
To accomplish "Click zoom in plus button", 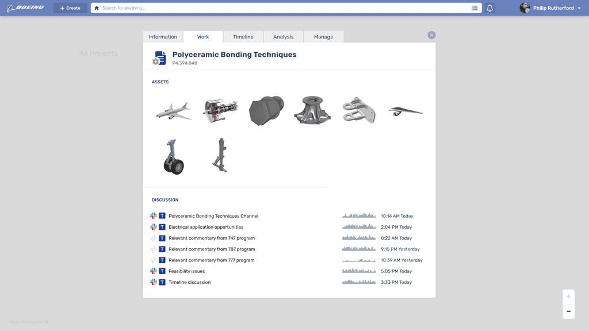I will [x=569, y=297].
